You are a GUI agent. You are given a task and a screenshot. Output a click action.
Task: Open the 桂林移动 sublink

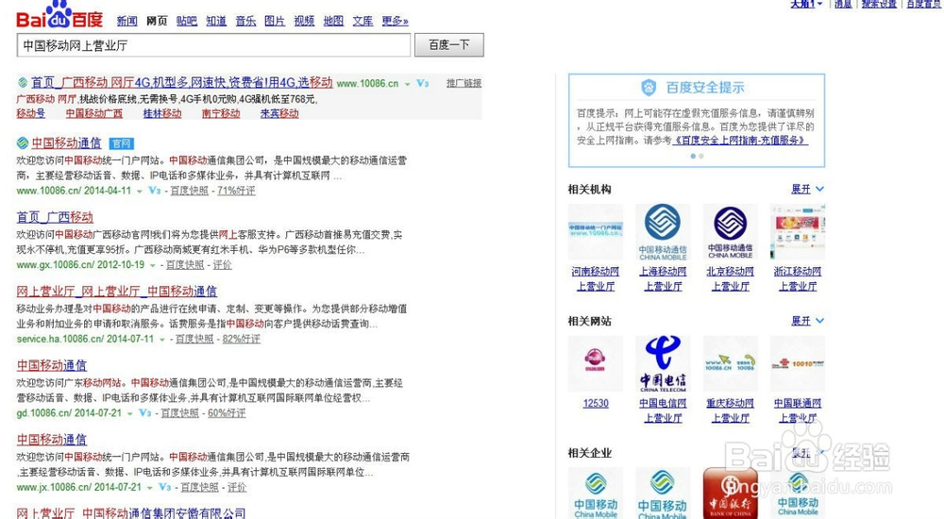[162, 113]
